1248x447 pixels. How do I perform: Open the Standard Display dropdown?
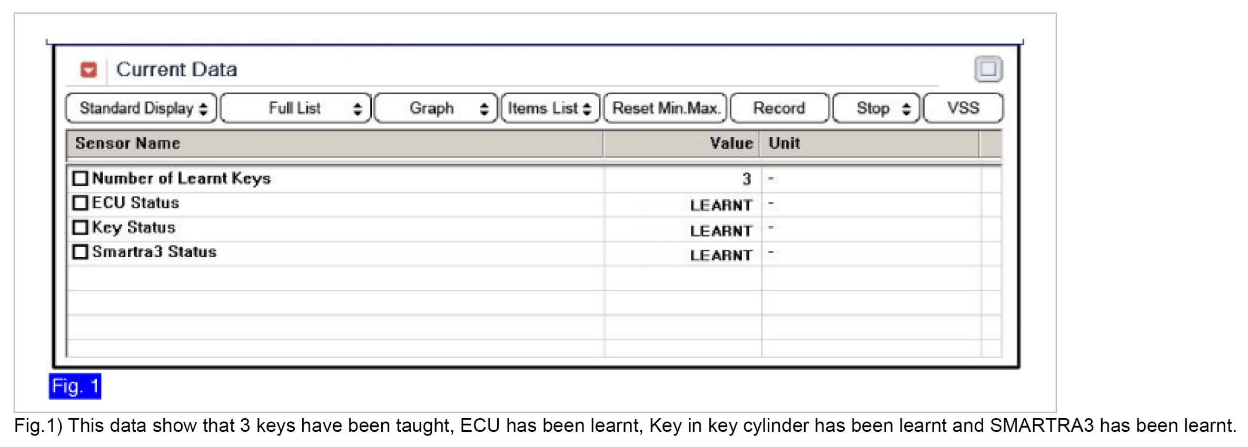[141, 108]
